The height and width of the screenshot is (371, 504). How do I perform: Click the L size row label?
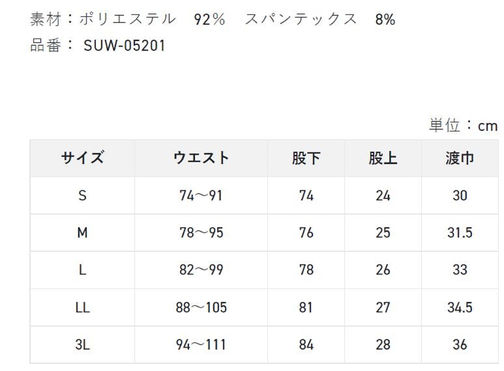82,270
